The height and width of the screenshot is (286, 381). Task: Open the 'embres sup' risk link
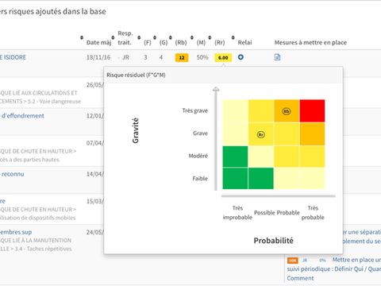pyautogui.click(x=16, y=232)
